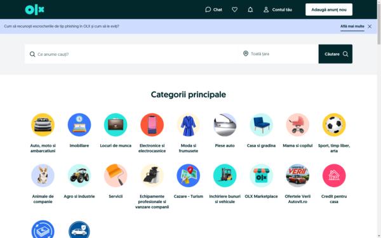381x238 pixels.
Task: Click the Mama si copilul label
Action: tap(298, 146)
